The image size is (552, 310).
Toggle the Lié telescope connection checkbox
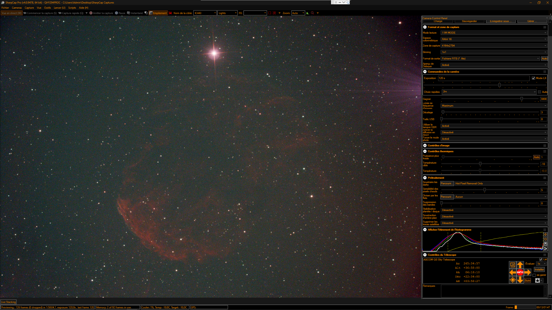[541, 259]
